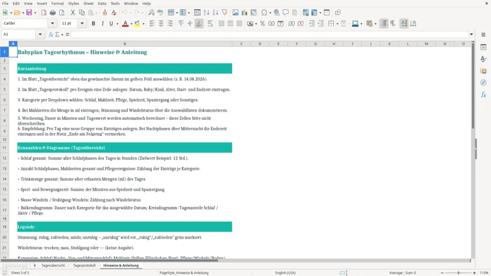The width and height of the screenshot is (491, 276).
Task: Cut selection with the scissors icon
Action: pyautogui.click(x=73, y=12)
